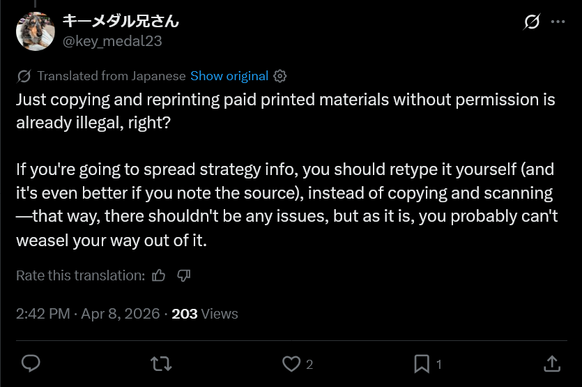The width and height of the screenshot is (582, 387).
Task: Click the 'Rate this translation:' label
Action: (x=80, y=275)
